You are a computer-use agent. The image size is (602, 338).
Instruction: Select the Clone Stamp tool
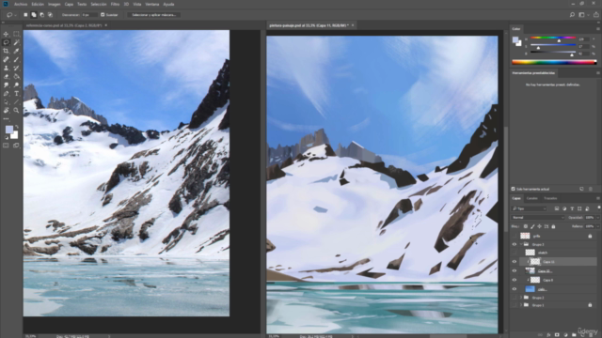click(7, 68)
